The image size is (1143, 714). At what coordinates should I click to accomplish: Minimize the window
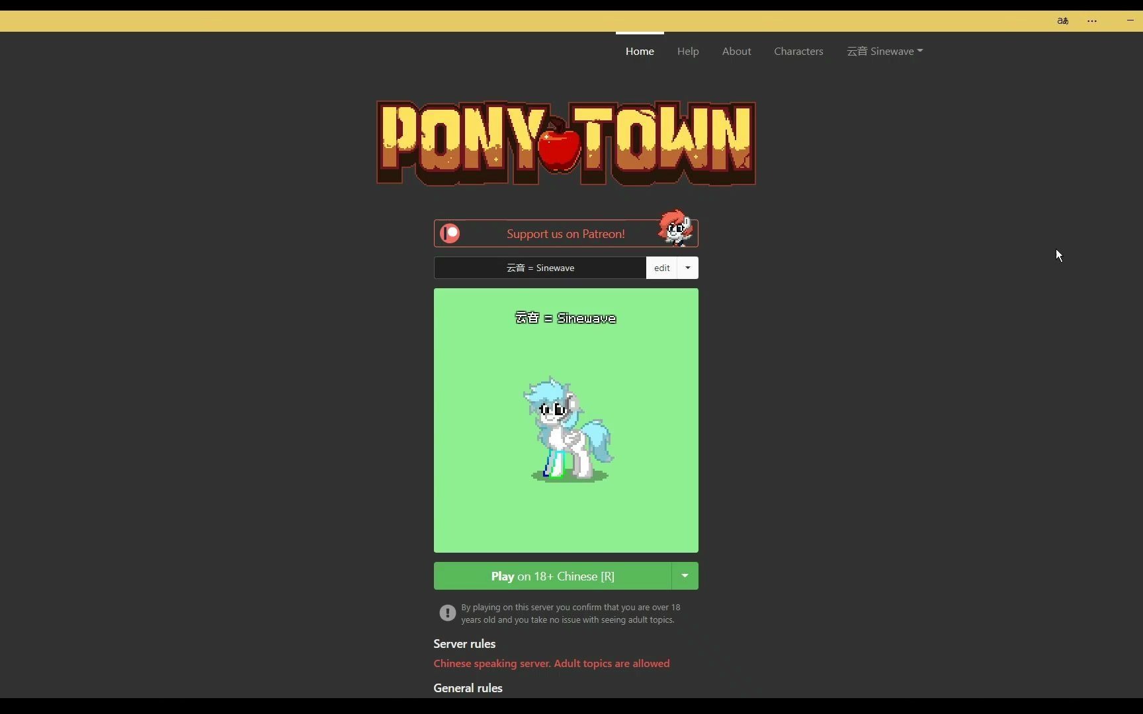tap(1130, 20)
